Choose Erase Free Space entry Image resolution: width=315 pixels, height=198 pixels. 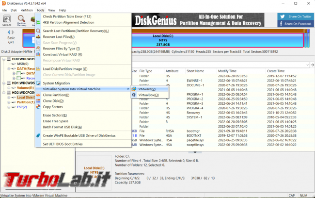coord(83,121)
